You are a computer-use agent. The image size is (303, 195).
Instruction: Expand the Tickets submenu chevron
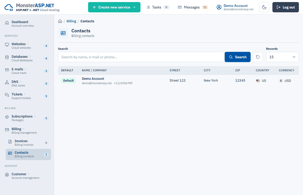[x=25, y=94]
